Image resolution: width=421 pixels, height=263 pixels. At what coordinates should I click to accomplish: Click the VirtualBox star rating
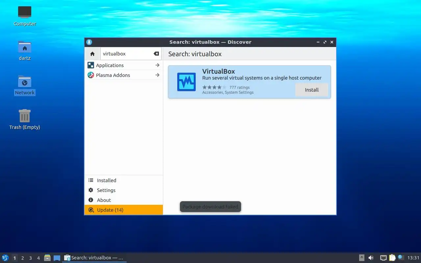[214, 87]
